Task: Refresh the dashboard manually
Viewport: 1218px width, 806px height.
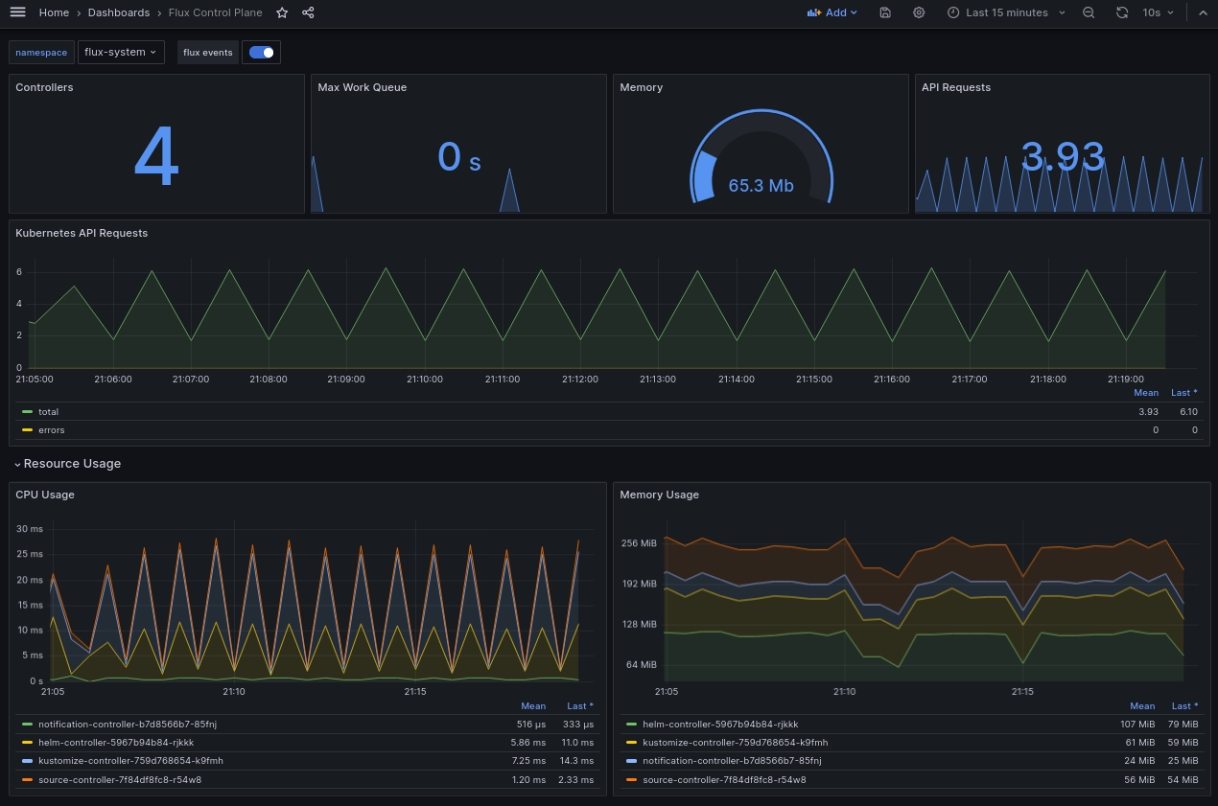Action: click(1120, 12)
